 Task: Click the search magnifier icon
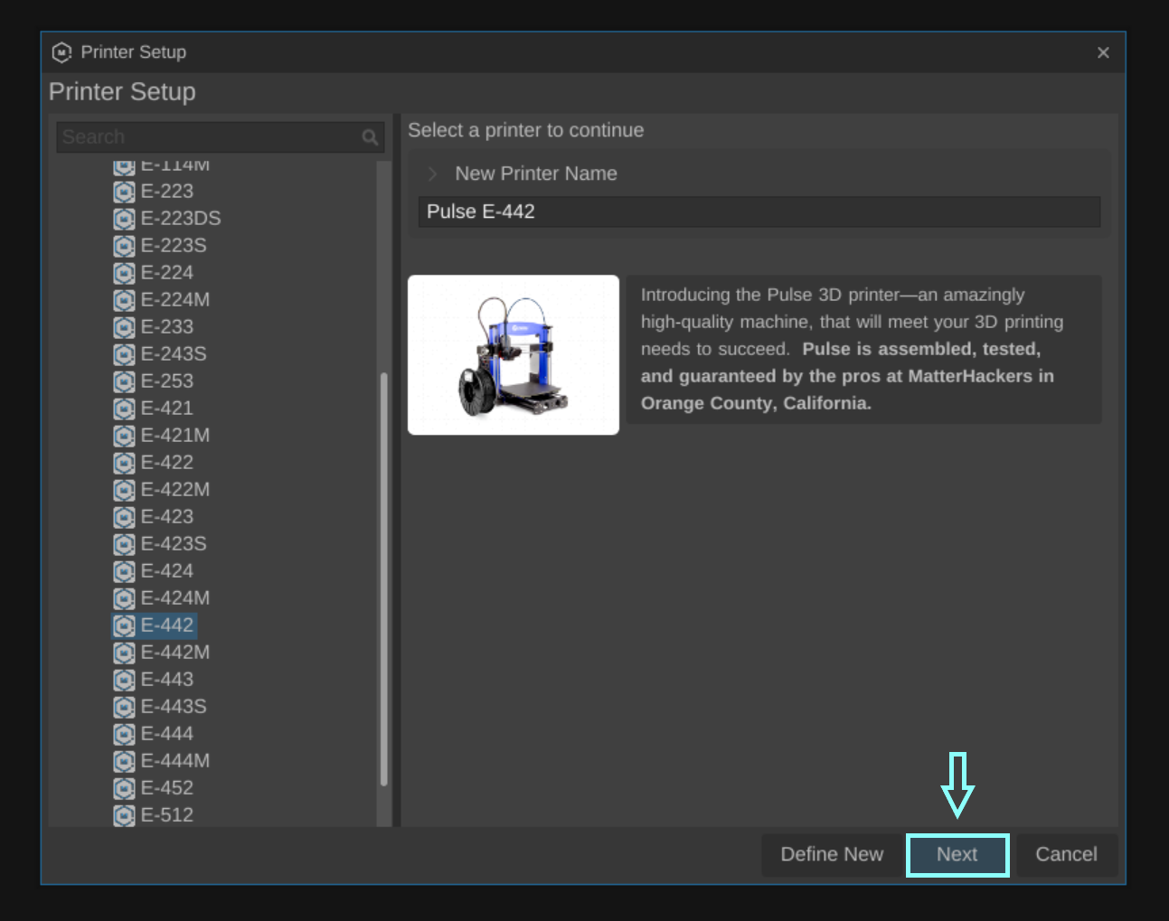click(370, 137)
